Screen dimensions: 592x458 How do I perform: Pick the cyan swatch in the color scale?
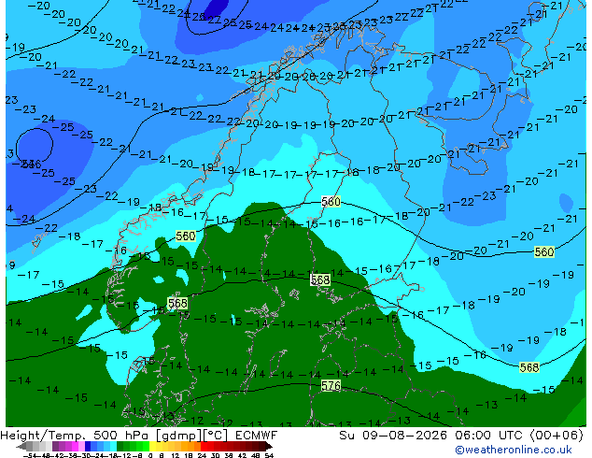click(x=114, y=446)
